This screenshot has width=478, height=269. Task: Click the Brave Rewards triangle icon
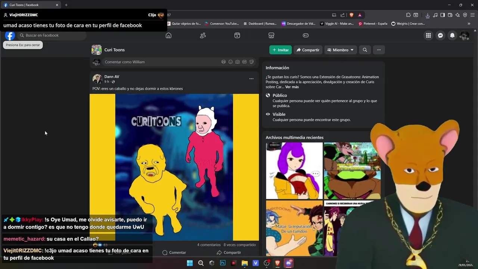(x=360, y=15)
